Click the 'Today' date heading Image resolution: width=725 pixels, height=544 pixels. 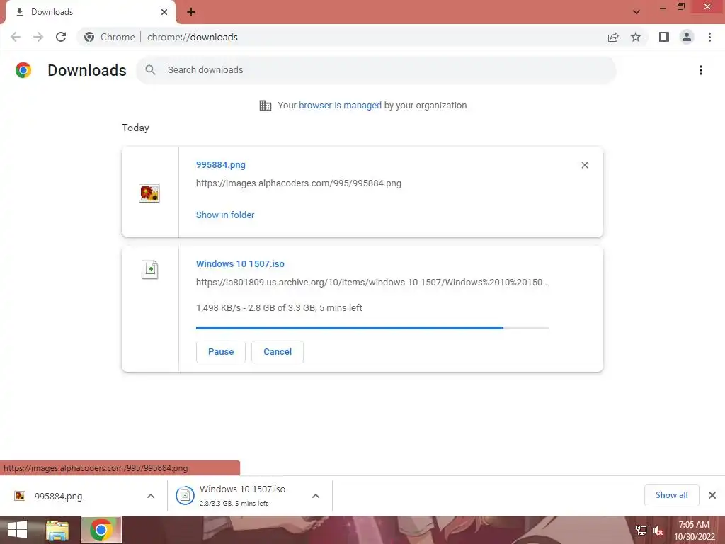pyautogui.click(x=135, y=128)
